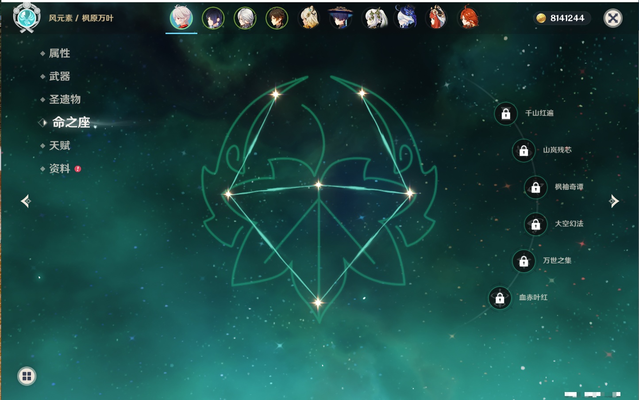639x400 pixels.
Task: Close the character screen
Action: 613,18
